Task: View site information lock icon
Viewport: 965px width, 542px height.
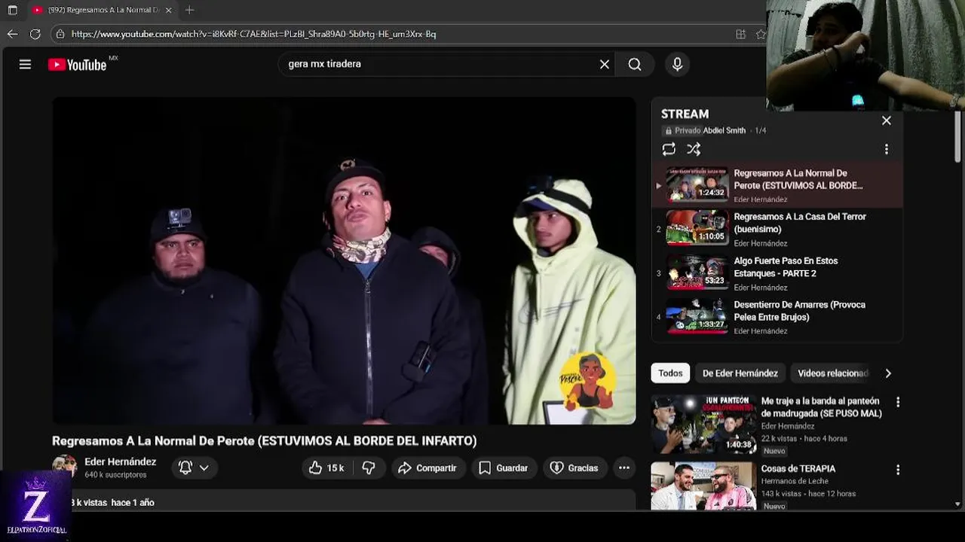Action: [60, 34]
